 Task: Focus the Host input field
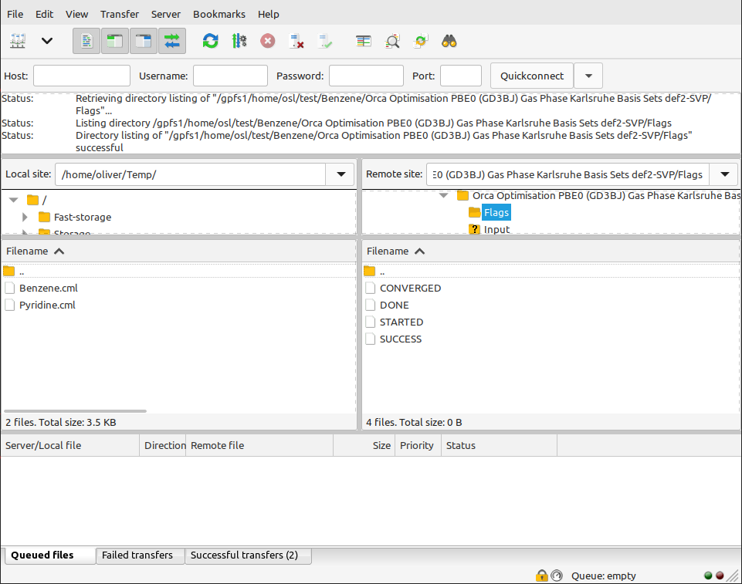(x=82, y=76)
